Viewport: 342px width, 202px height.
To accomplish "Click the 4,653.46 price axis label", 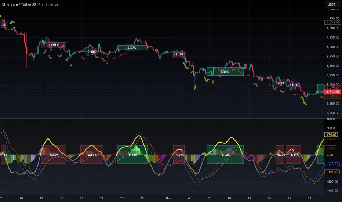I will [332, 22].
